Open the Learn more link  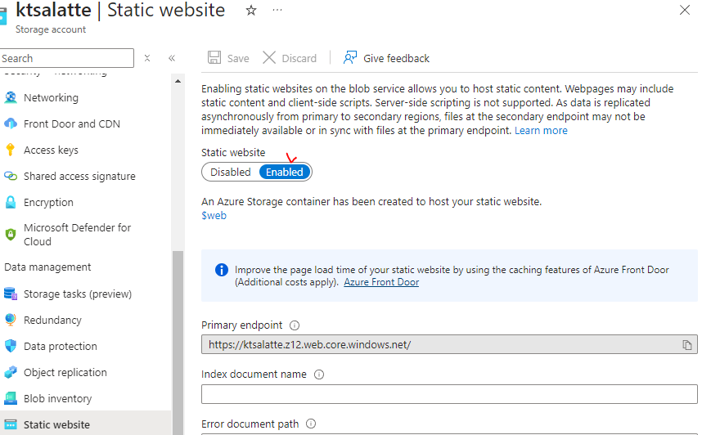tap(541, 131)
